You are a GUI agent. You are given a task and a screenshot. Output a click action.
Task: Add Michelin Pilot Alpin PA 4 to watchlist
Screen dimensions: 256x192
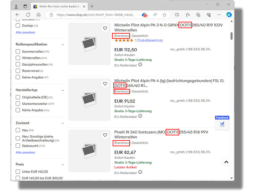[105, 84]
